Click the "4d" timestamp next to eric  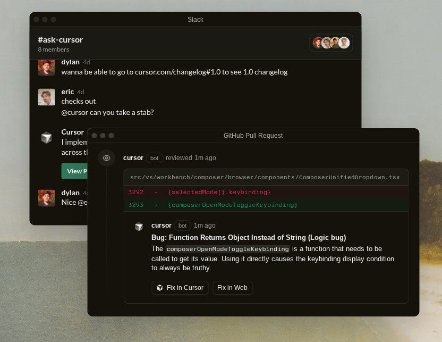(x=81, y=92)
